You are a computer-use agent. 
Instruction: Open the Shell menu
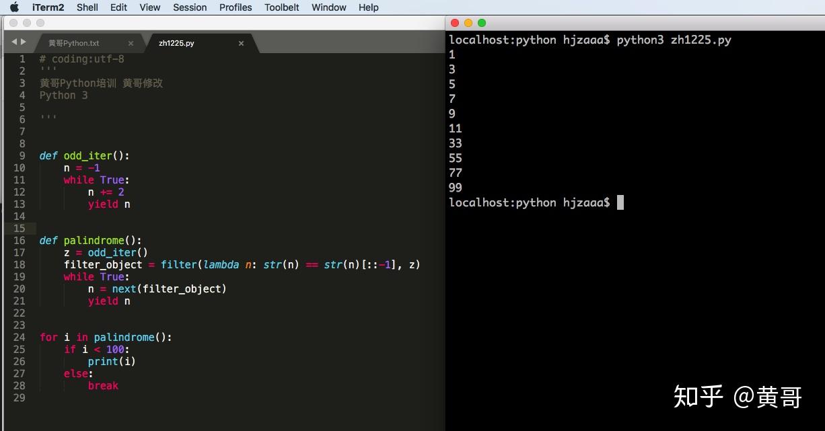87,7
